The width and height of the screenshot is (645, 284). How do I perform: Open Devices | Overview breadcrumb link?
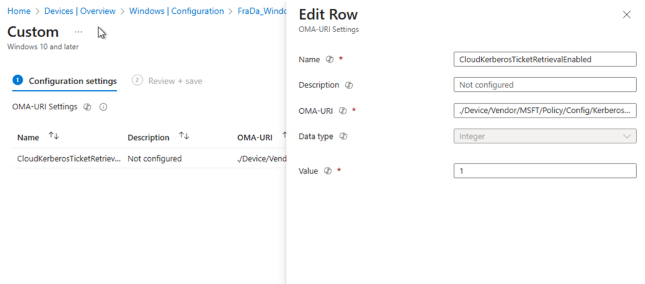pyautogui.click(x=79, y=11)
